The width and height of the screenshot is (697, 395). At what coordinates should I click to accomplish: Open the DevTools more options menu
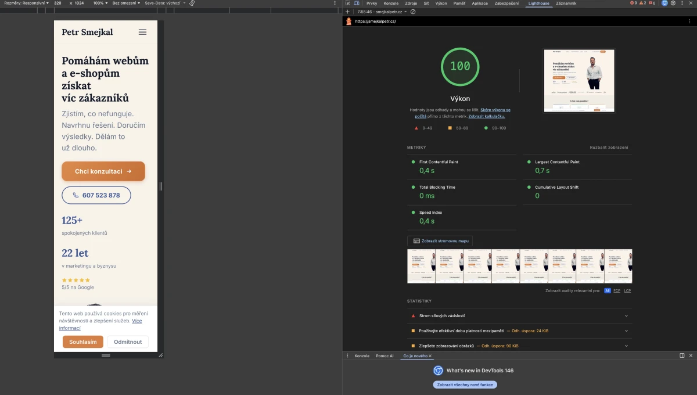click(x=682, y=3)
